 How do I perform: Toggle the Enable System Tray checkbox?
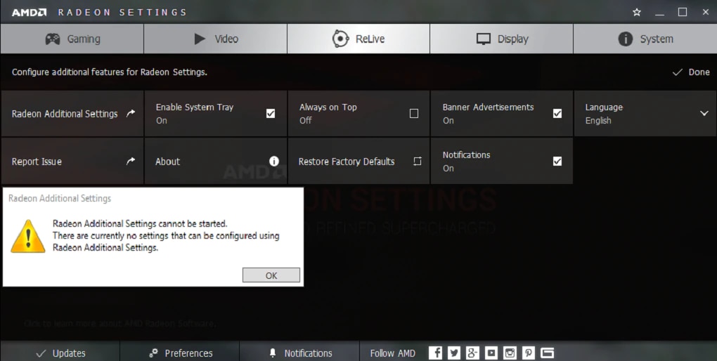271,113
